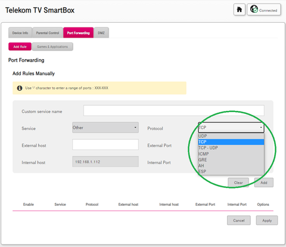Choose highlighted TCP option in list
Viewport: 286px width, 247px height.
click(x=231, y=142)
